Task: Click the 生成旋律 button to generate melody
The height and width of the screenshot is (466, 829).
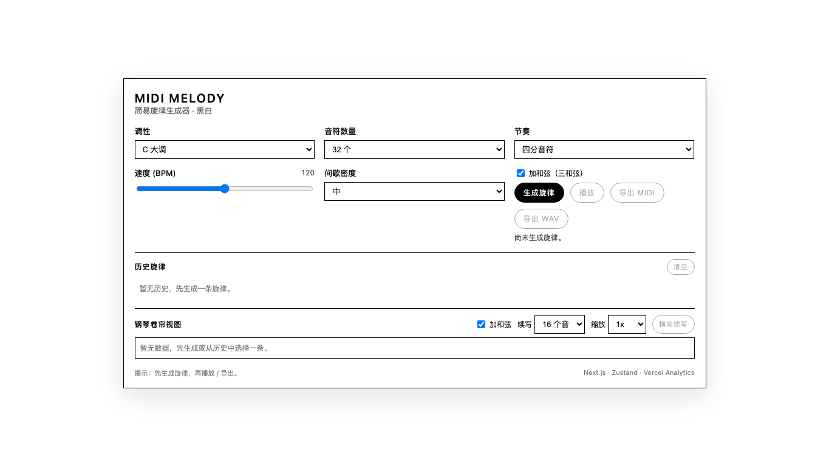Action: click(539, 192)
